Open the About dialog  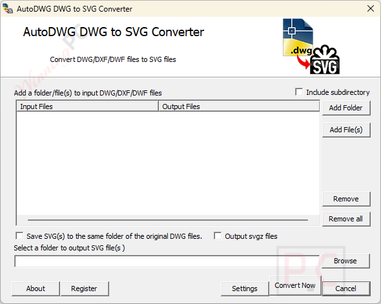(x=36, y=289)
